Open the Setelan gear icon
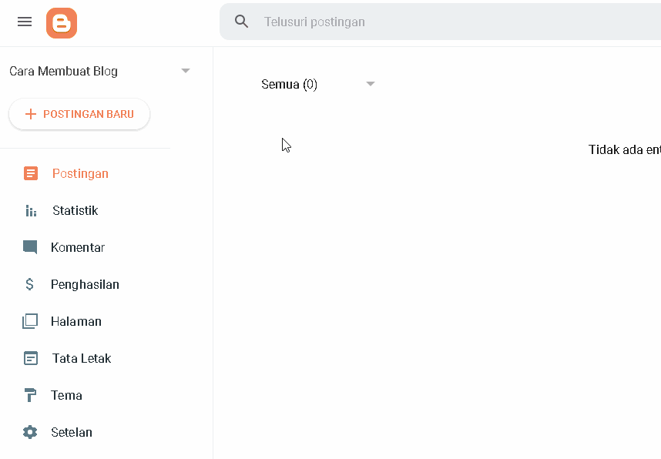This screenshot has height=459, width=661. pos(30,432)
